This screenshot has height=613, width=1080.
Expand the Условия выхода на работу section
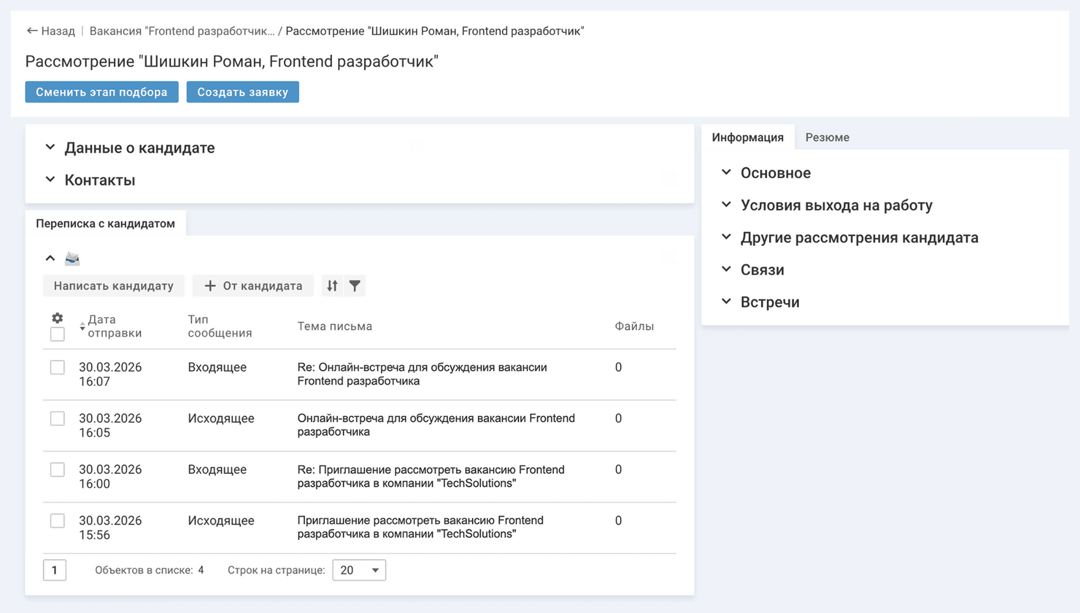836,206
